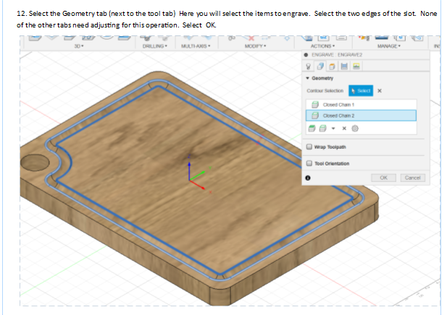Open the ACTIONS toolbar dropdown
Viewport: 447px width, 315px height.
tap(322, 46)
